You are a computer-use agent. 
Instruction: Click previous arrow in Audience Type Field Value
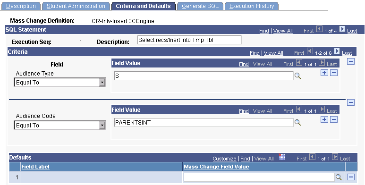pos(299,63)
